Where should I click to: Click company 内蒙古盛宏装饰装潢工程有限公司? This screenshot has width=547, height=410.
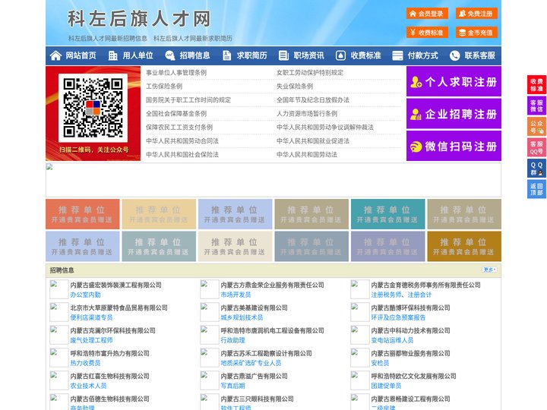(x=115, y=285)
